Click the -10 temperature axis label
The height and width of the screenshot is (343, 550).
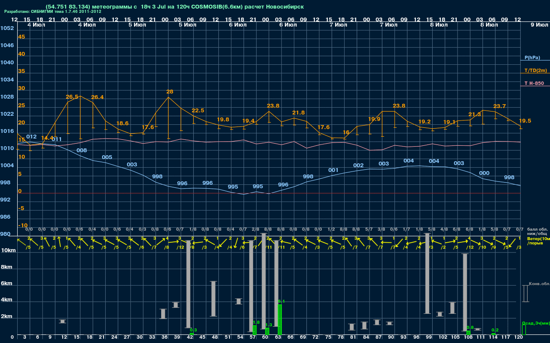pos(23,226)
